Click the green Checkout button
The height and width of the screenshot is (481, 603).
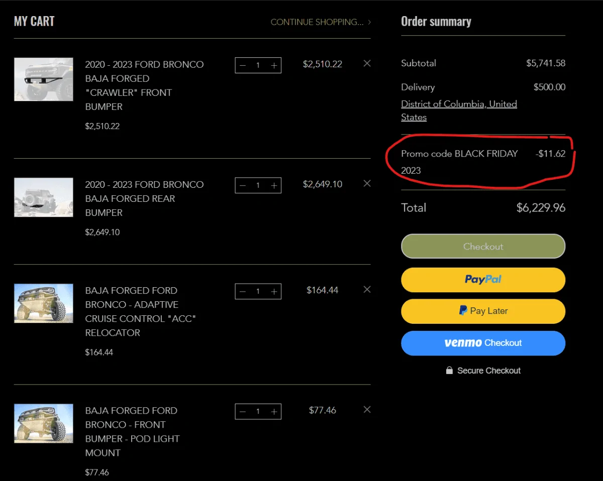(483, 246)
